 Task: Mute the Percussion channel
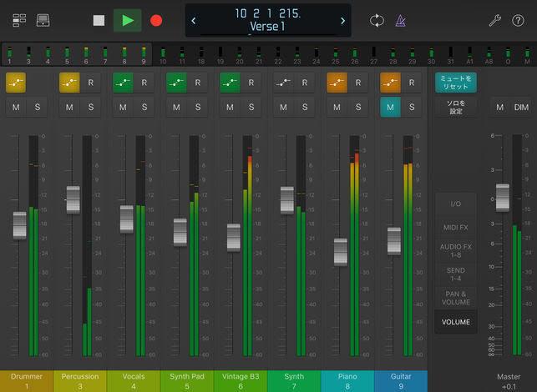click(x=69, y=107)
